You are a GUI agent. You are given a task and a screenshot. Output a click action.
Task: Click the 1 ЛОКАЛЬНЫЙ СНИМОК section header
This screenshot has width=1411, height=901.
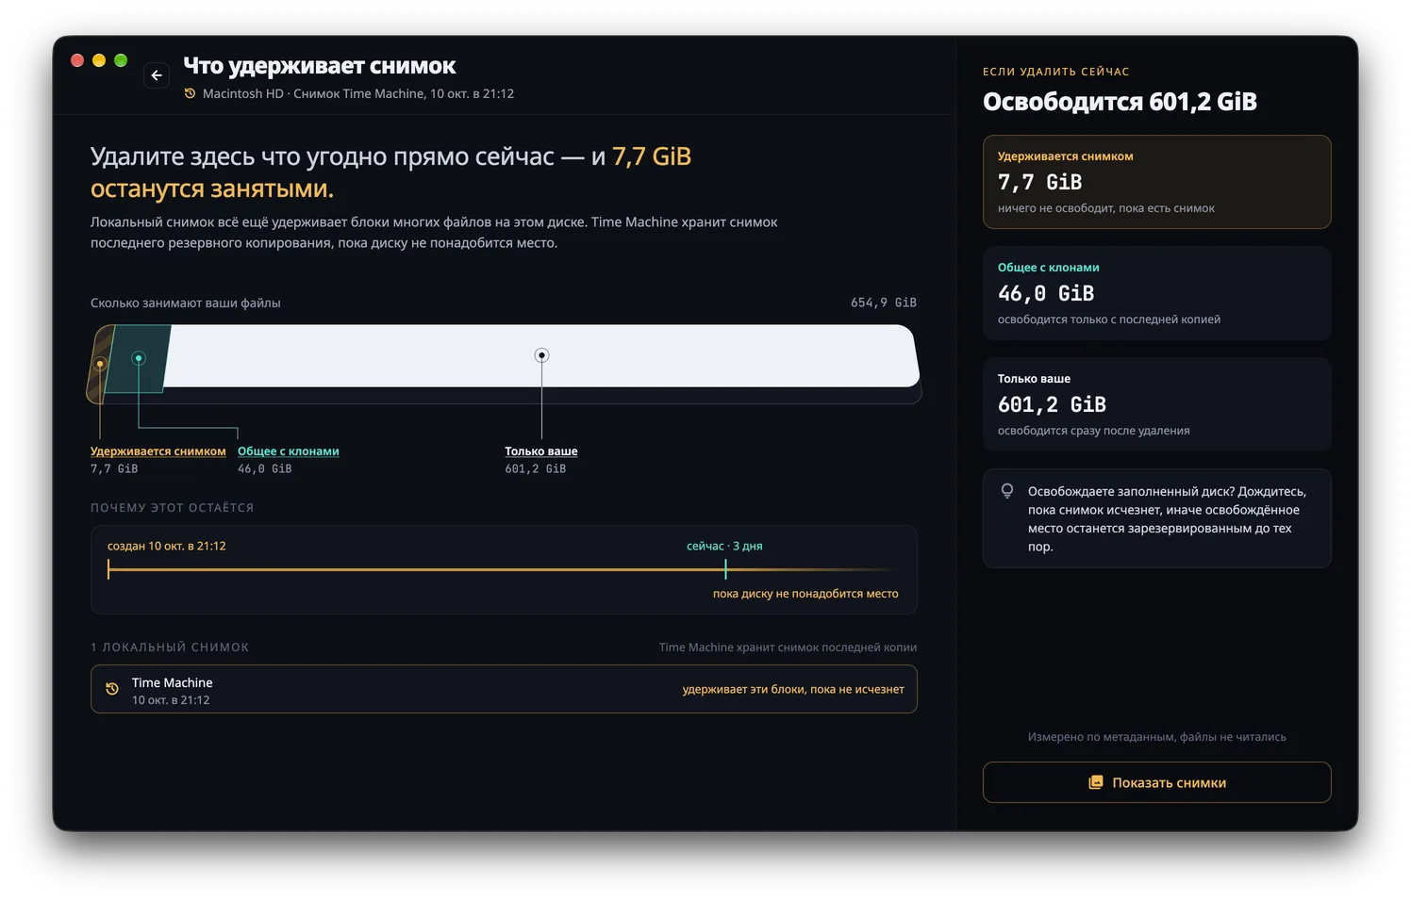tap(170, 647)
